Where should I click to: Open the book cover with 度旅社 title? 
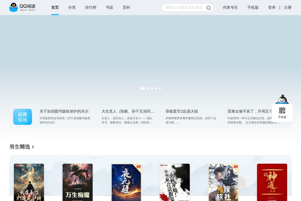point(223,182)
